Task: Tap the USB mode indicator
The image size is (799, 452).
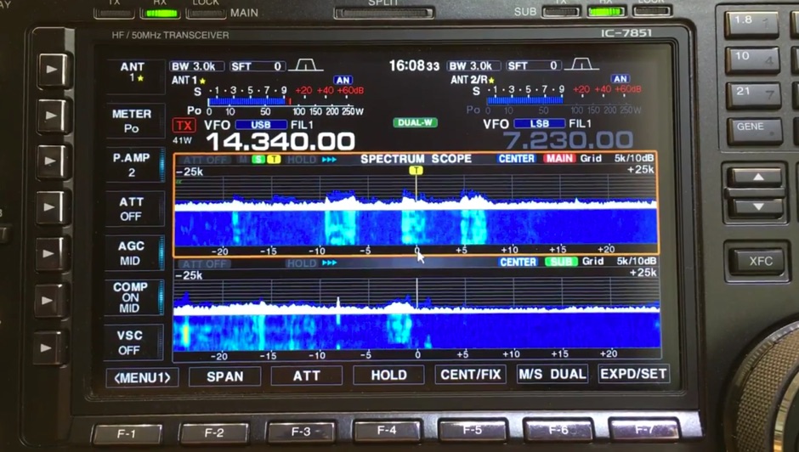Action: 260,125
